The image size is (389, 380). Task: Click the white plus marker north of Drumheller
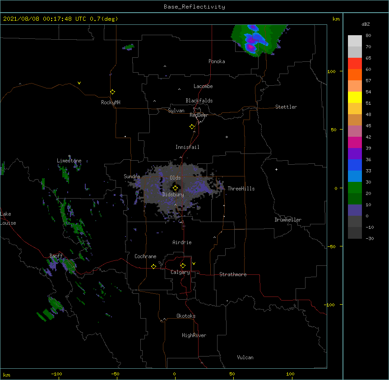276,169
